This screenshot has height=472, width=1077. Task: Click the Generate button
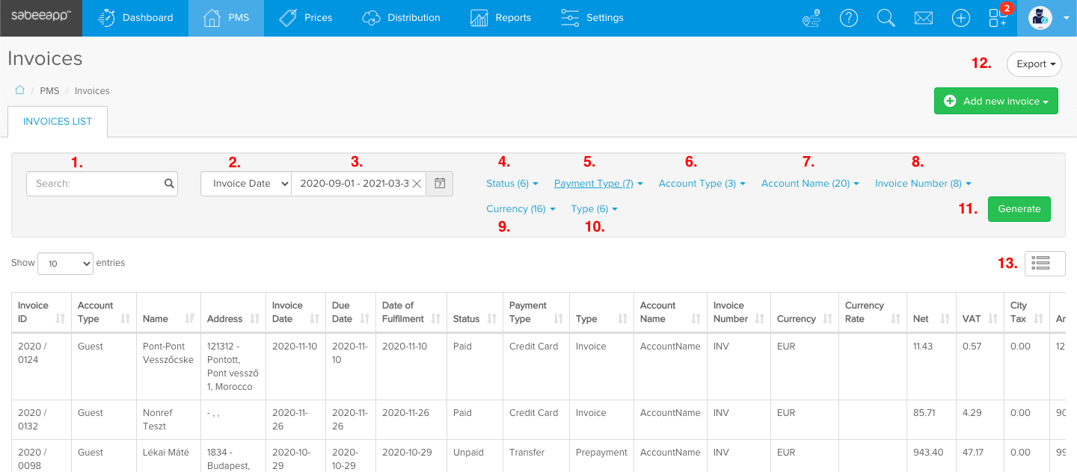click(1019, 209)
